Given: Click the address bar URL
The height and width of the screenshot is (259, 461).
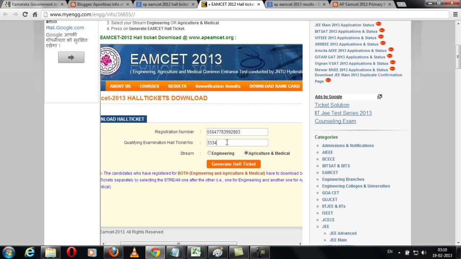Looking at the screenshot, I should pyautogui.click(x=92, y=14).
